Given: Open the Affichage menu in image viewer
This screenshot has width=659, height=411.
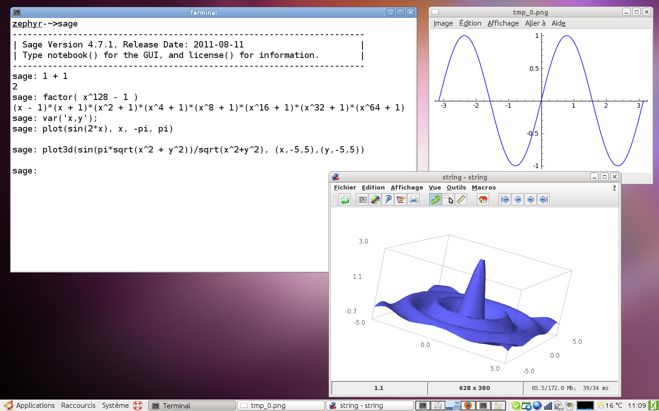Looking at the screenshot, I should pyautogui.click(x=503, y=23).
